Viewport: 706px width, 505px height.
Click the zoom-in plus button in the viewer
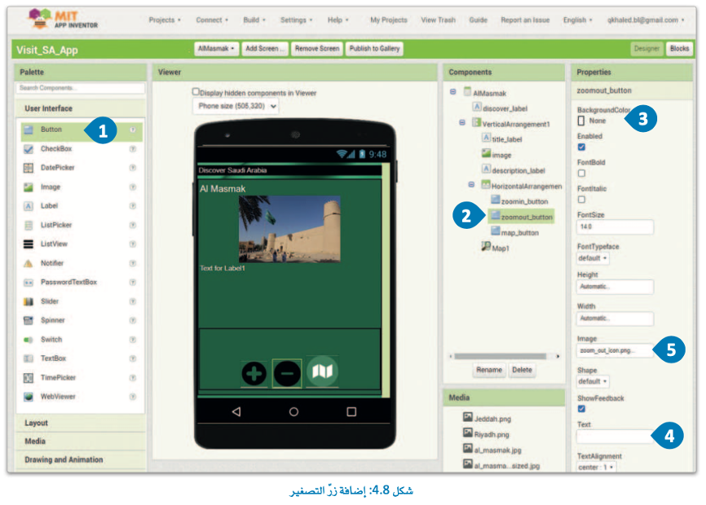(254, 373)
